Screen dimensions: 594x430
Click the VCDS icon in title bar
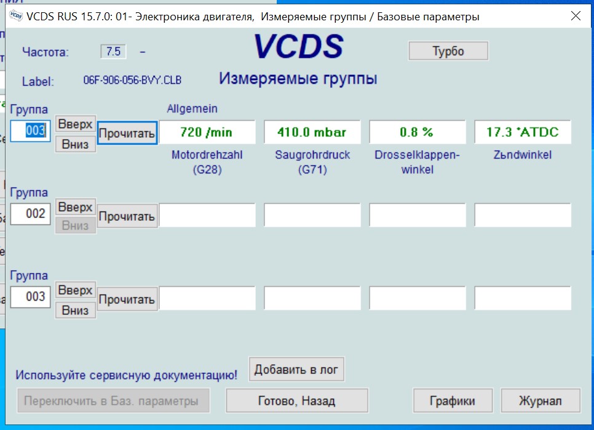click(x=17, y=17)
